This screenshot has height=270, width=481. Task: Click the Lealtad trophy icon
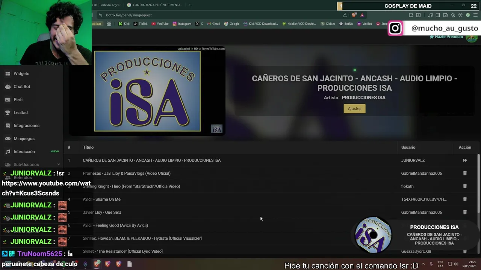8,112
